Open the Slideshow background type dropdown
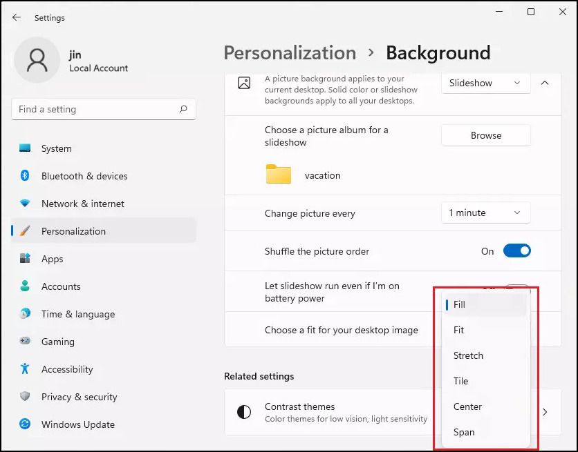 (486, 83)
